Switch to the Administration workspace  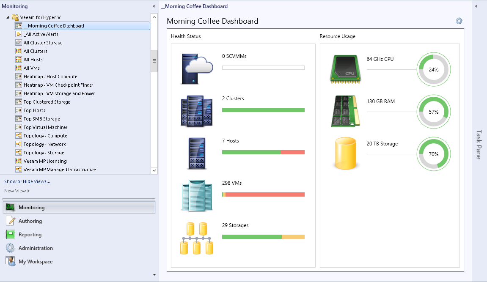(x=79, y=248)
